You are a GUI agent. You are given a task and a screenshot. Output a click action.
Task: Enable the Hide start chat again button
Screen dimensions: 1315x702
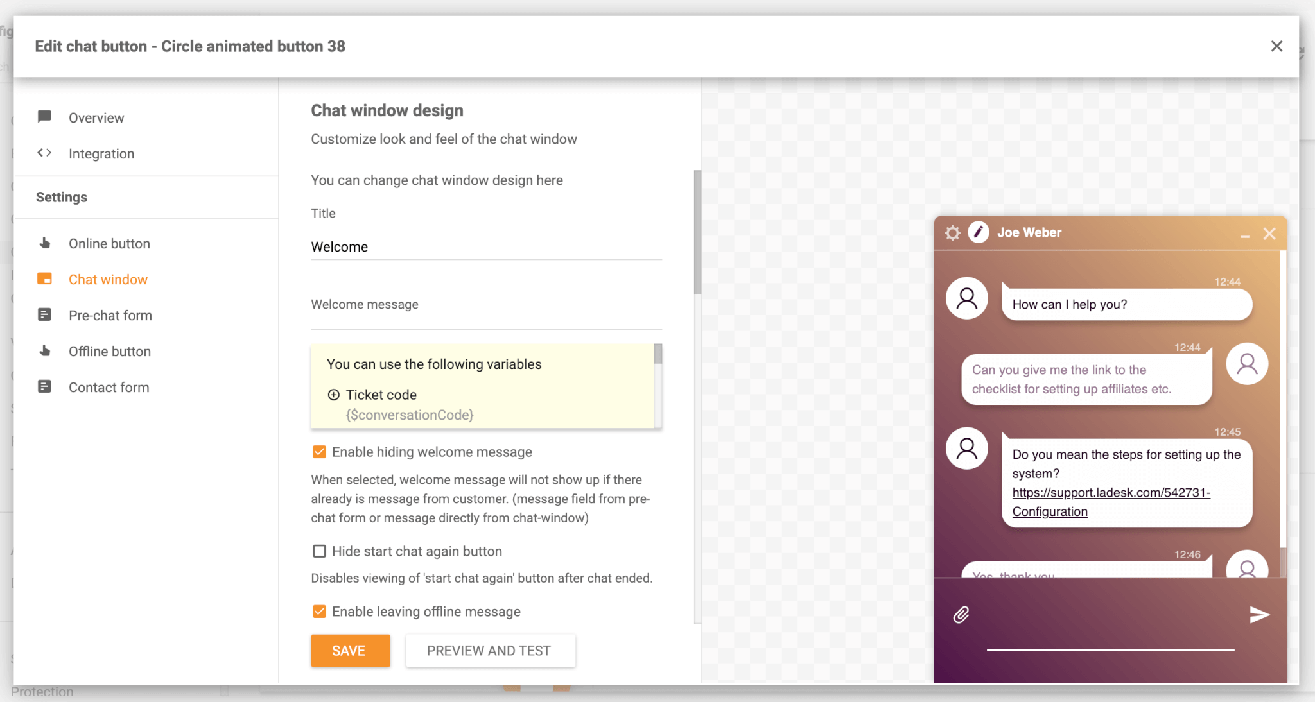[x=319, y=552]
